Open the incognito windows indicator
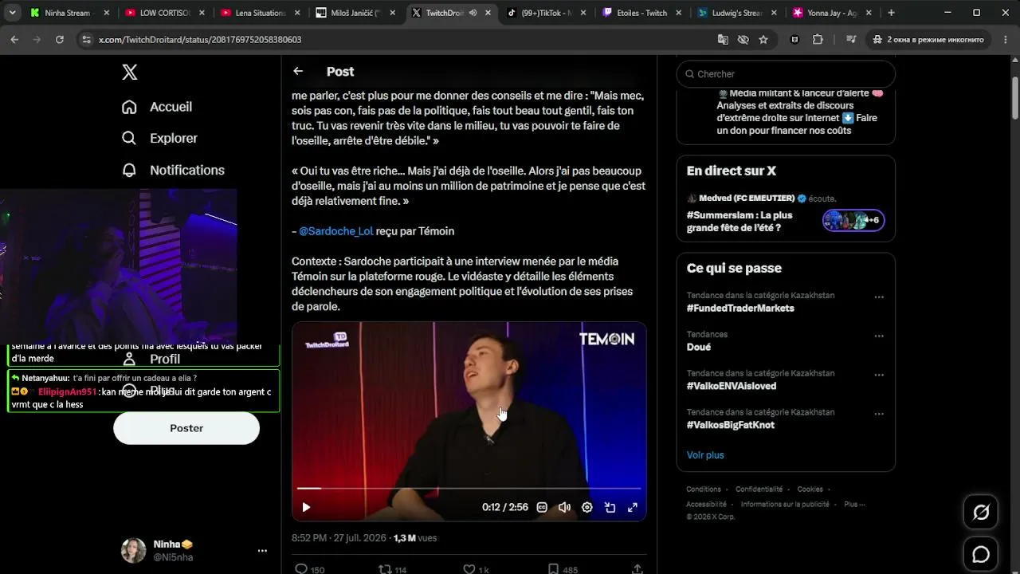Viewport: 1020px width, 574px height. (928, 39)
